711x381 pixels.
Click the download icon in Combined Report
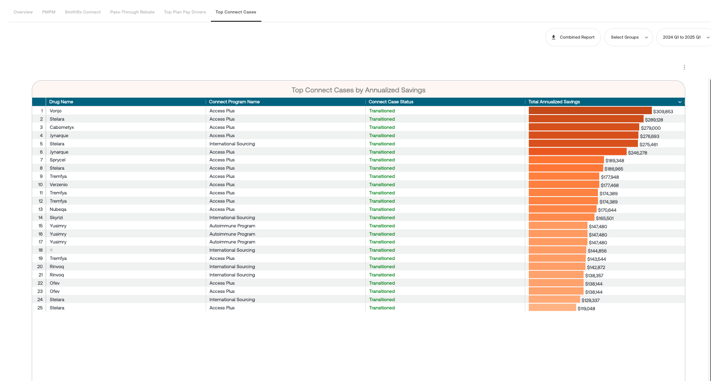click(554, 37)
